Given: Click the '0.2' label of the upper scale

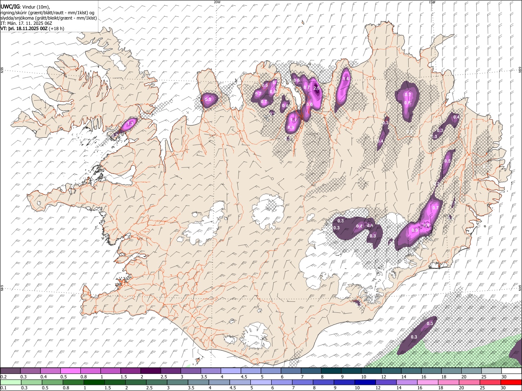Looking at the screenshot, I should point(3,377).
